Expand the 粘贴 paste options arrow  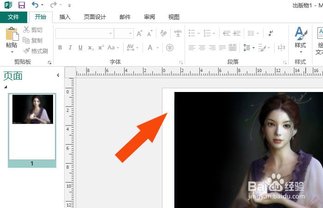(12, 52)
